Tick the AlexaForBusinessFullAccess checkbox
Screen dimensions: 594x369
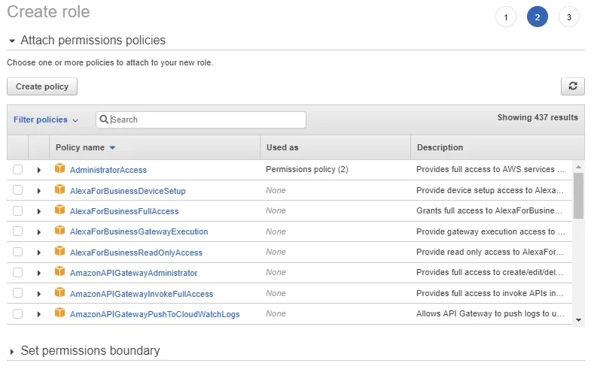(17, 211)
